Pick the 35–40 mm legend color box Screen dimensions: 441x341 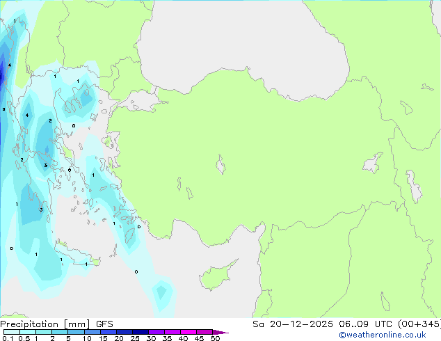(x=173, y=332)
